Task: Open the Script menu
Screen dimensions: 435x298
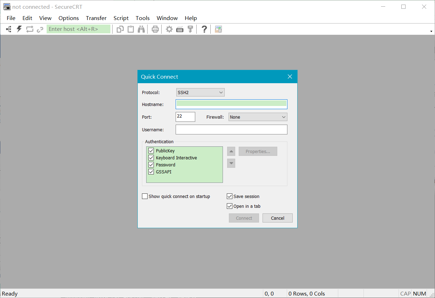Action: tap(121, 18)
